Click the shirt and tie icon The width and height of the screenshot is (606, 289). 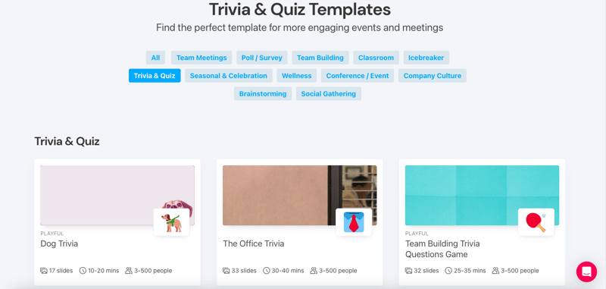tap(354, 222)
